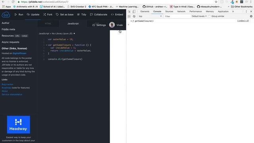
Task: Fork this fiddle
Action: 48,14
